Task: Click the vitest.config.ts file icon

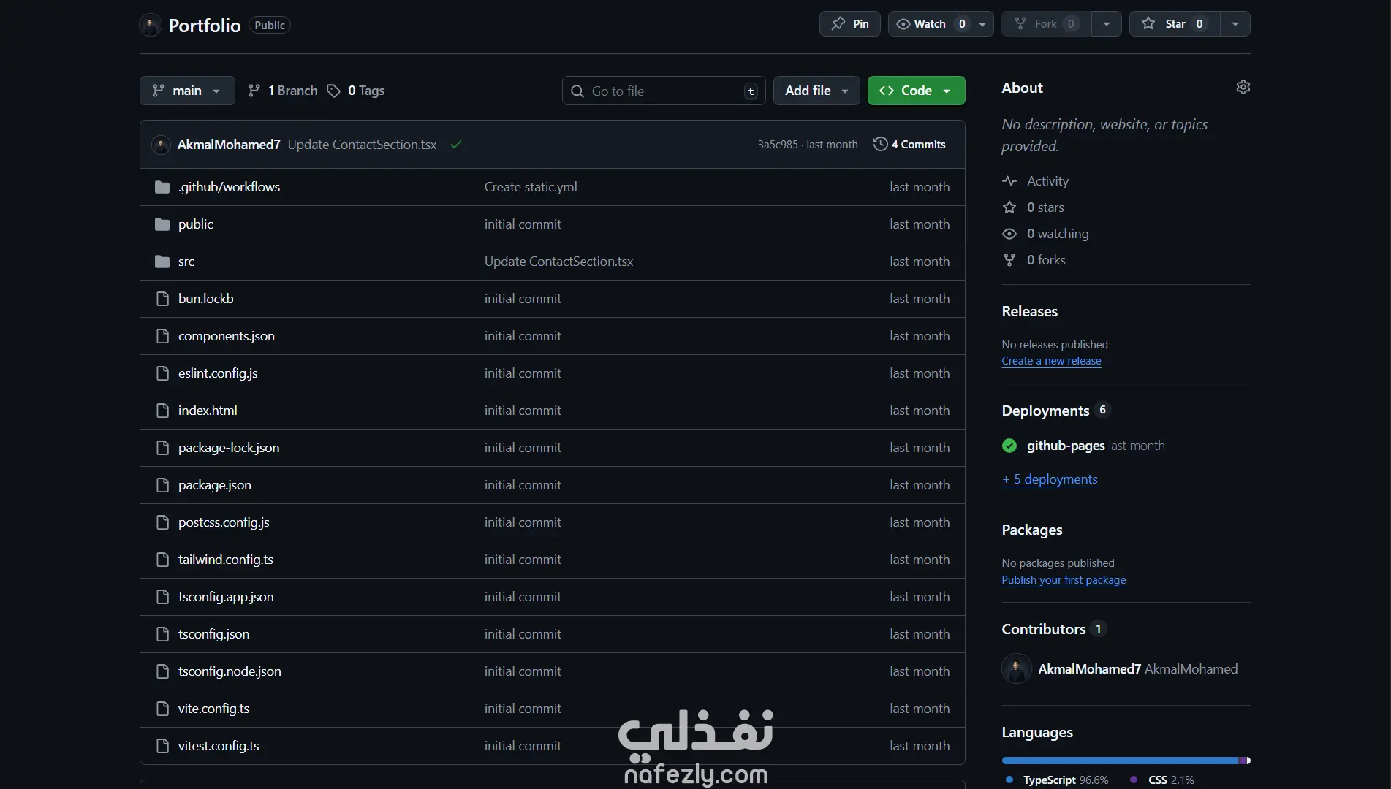Action: click(162, 746)
